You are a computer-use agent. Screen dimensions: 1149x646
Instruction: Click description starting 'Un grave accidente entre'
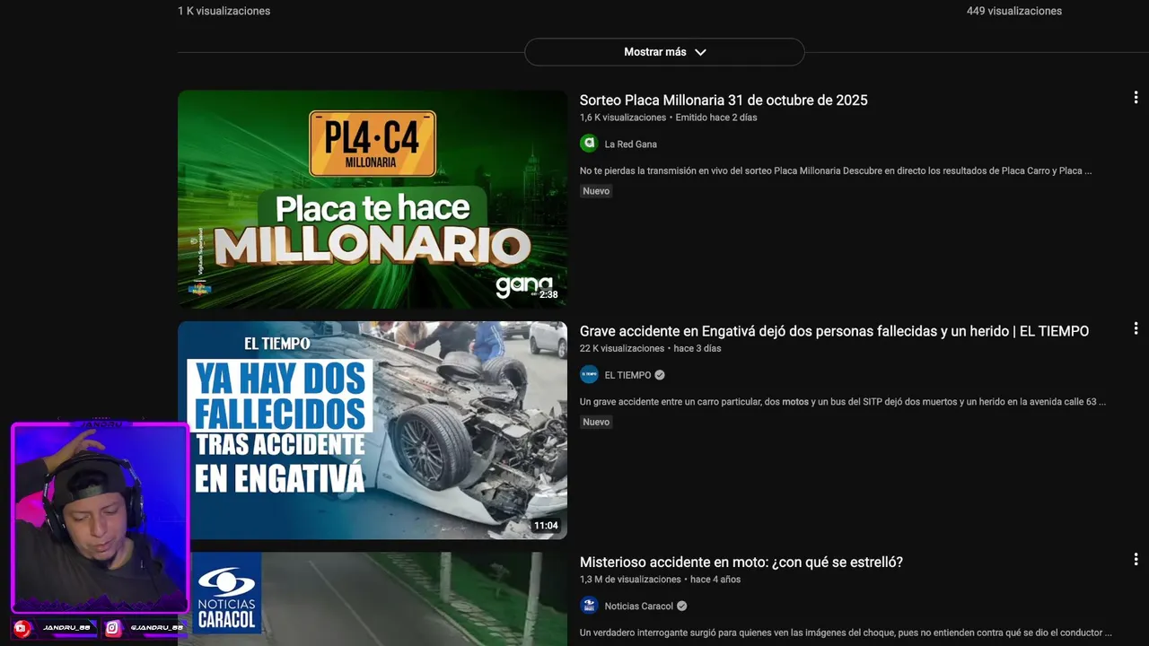(x=843, y=402)
